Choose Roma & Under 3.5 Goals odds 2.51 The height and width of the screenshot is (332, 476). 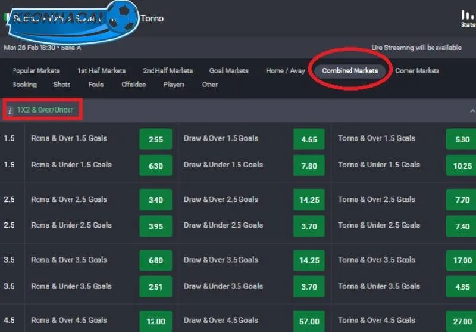point(155,287)
